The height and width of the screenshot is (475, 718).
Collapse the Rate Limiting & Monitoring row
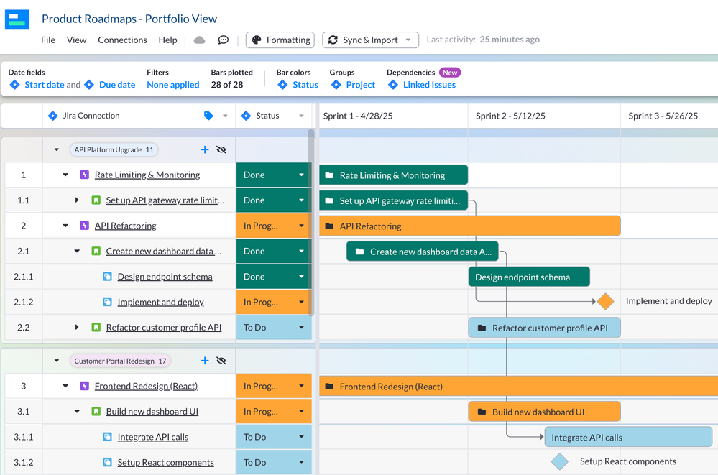point(65,175)
